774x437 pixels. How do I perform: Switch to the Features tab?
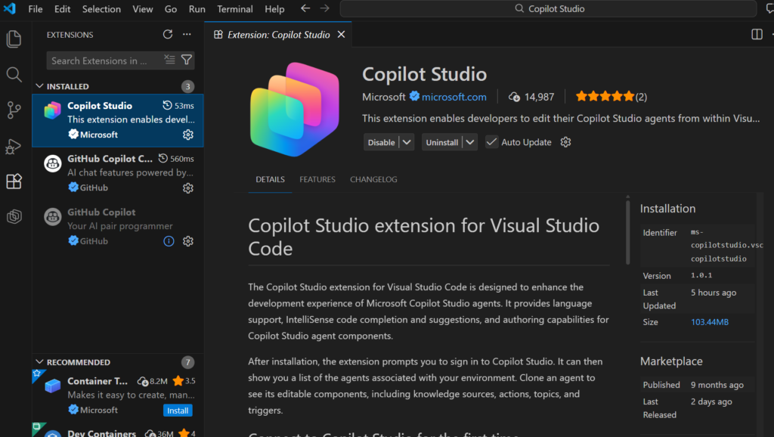[317, 179]
